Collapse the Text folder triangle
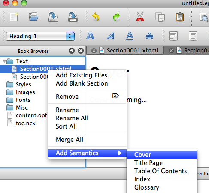Screen dimensions: 209x193 coord(4,61)
